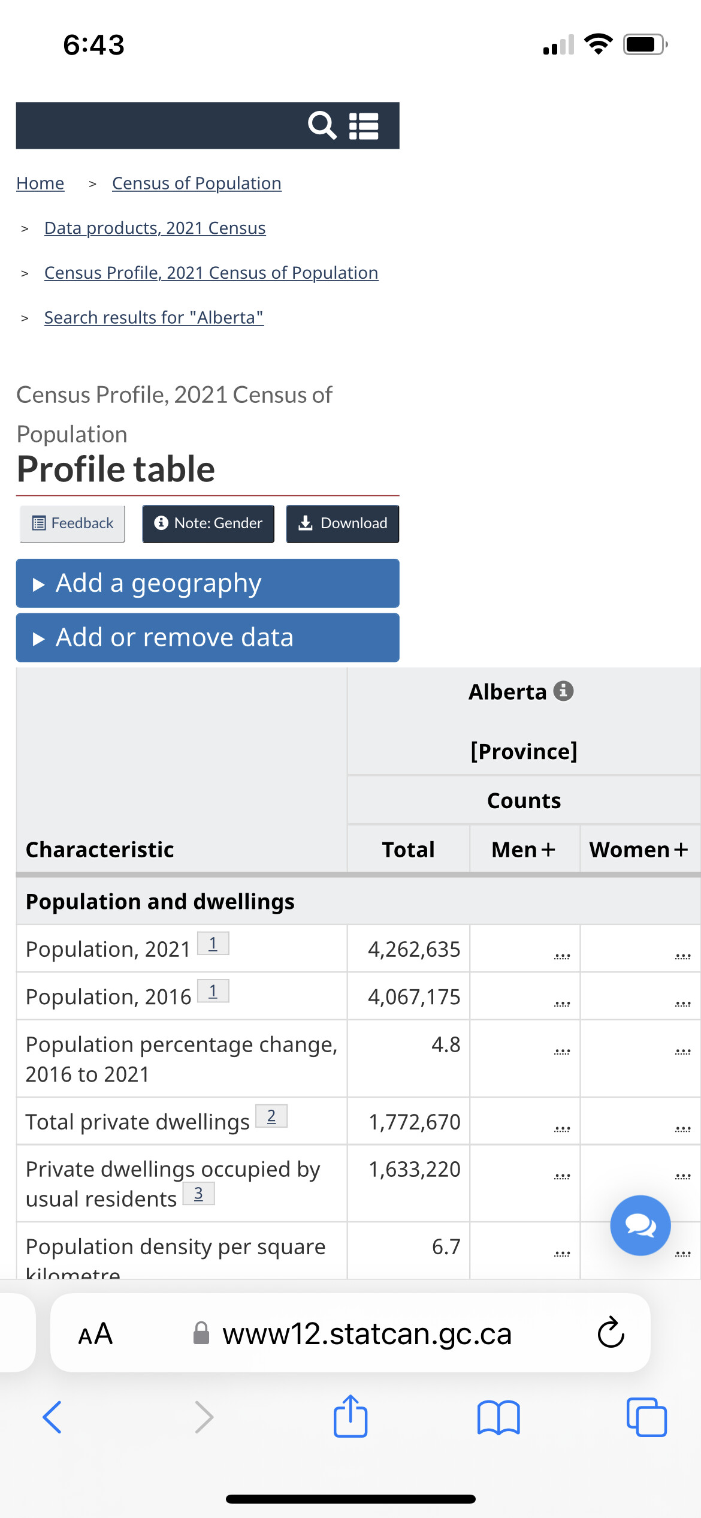Open the site search magnifier icon
Viewport: 701px width, 1518px height.
pyautogui.click(x=322, y=125)
